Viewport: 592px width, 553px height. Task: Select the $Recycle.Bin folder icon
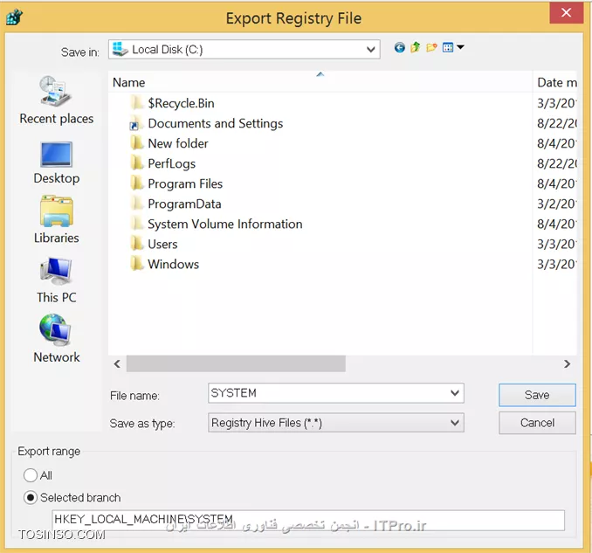tap(137, 103)
